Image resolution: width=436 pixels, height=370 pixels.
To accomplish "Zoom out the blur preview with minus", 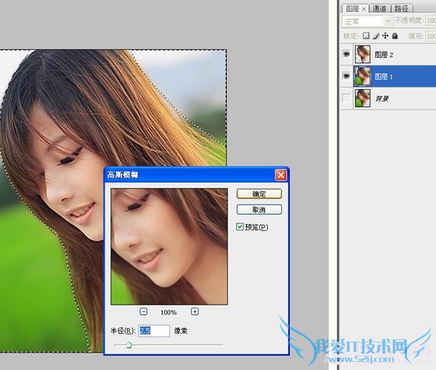I will click(x=143, y=311).
